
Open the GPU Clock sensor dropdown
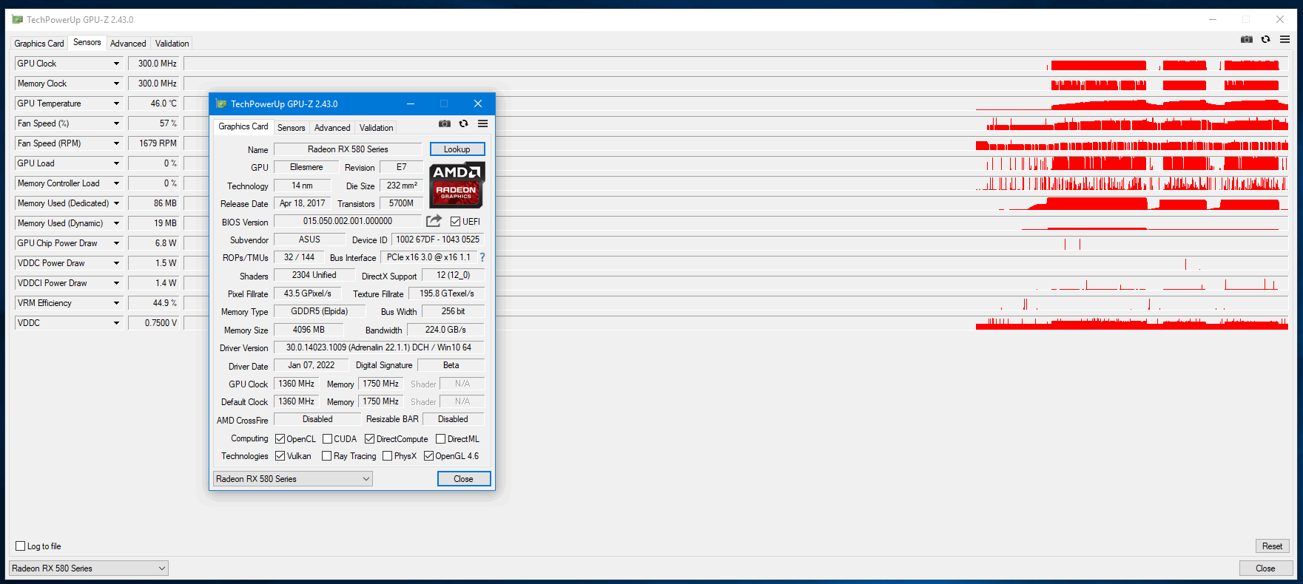click(116, 64)
